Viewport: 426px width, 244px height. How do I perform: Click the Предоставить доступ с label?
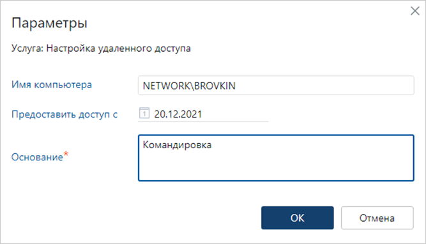point(65,114)
